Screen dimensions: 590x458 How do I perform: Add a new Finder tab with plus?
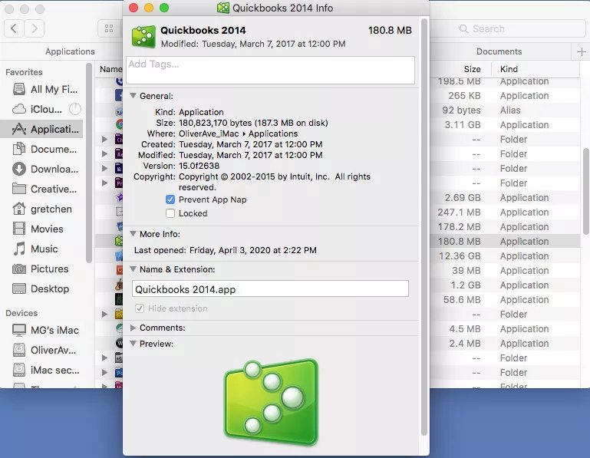pos(582,51)
